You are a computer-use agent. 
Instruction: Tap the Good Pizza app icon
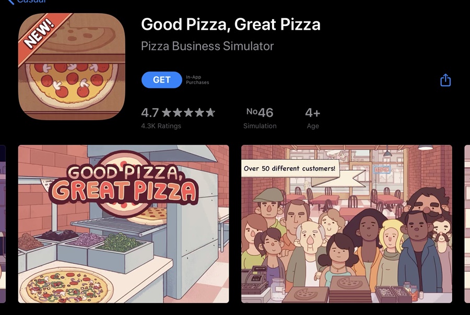point(72,66)
